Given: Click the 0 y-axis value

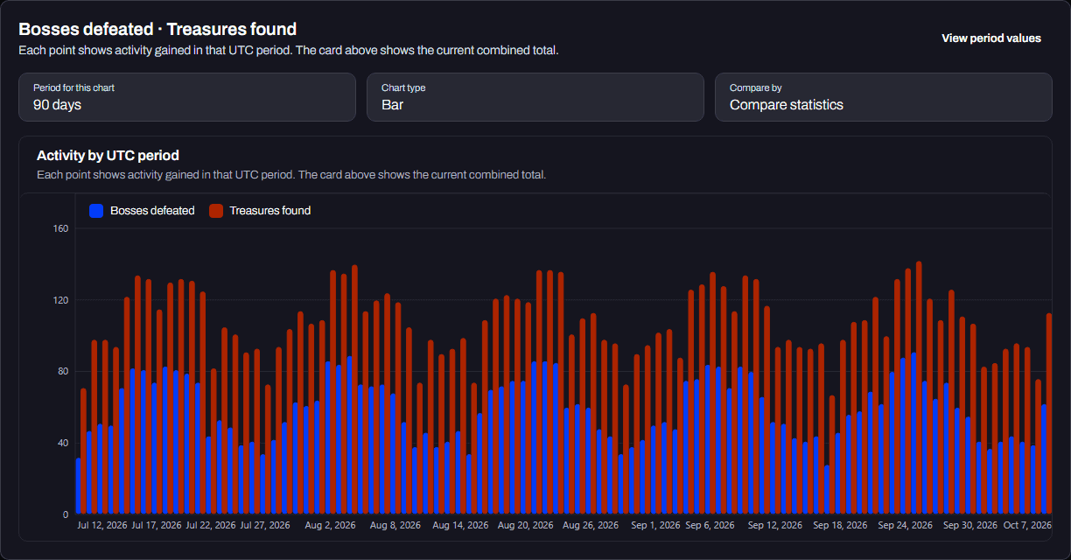Looking at the screenshot, I should tap(66, 514).
